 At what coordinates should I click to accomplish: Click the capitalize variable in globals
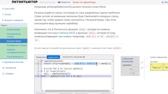point(127,65)
